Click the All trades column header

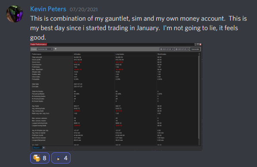pos(77,54)
